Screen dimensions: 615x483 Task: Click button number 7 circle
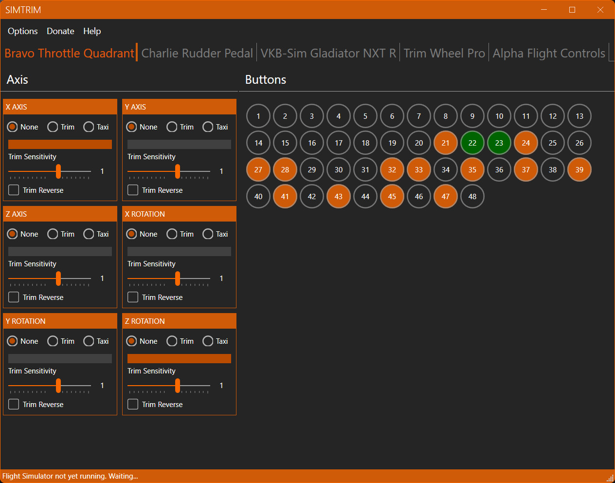pos(419,116)
